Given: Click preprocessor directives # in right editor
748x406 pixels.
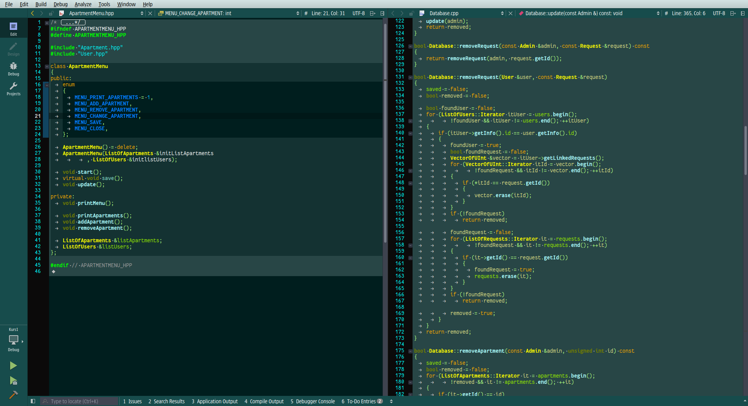Looking at the screenshot, I should coord(666,13).
